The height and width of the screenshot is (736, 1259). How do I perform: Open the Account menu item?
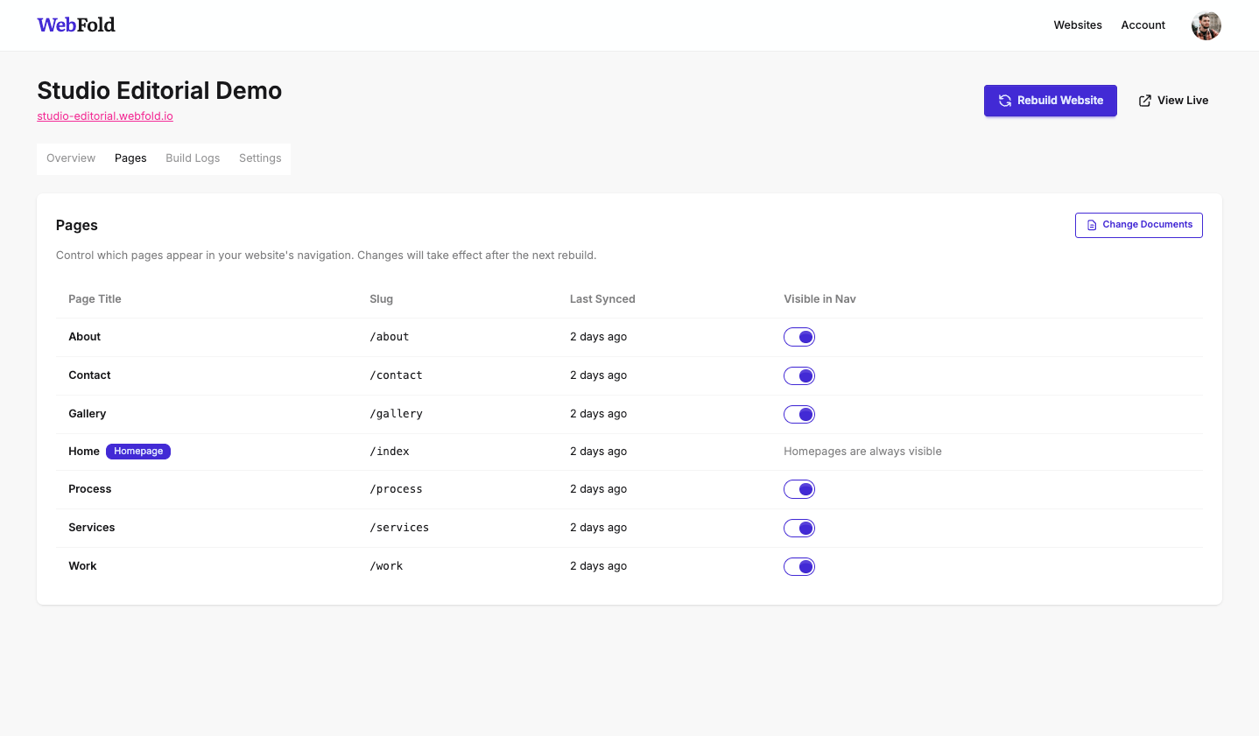1143,25
